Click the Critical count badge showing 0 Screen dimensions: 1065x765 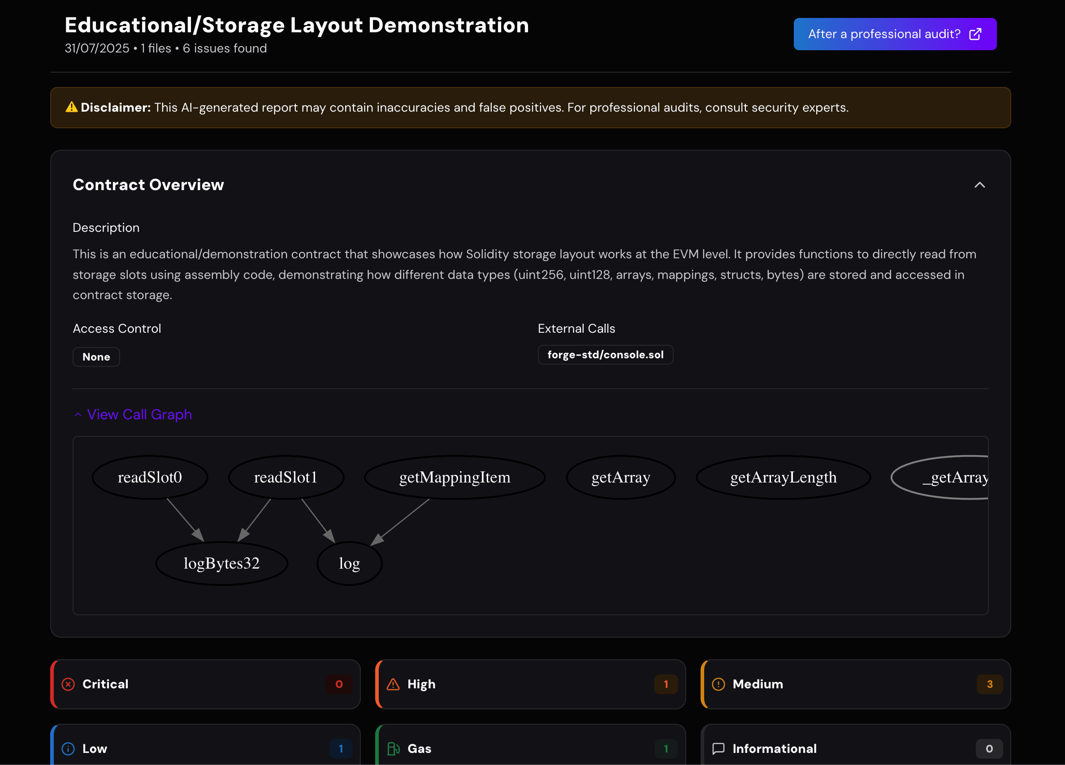pos(339,684)
